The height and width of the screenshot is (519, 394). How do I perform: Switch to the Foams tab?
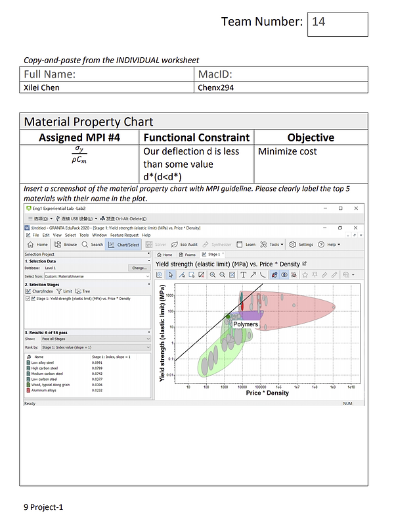(187, 255)
